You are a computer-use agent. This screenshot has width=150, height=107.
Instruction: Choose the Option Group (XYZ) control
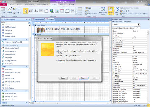click(x=67, y=11)
